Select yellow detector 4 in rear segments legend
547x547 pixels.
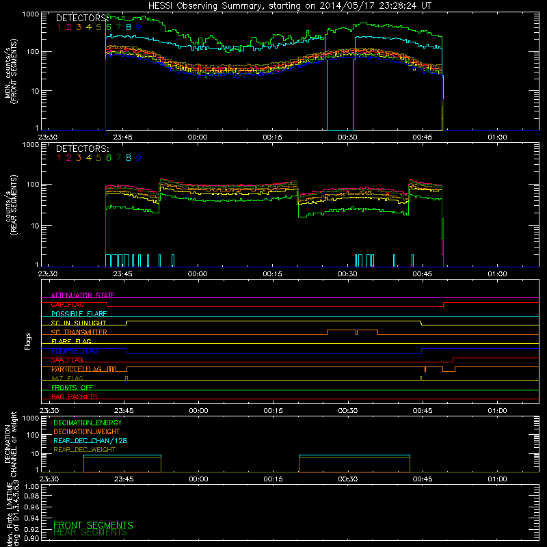(89, 158)
